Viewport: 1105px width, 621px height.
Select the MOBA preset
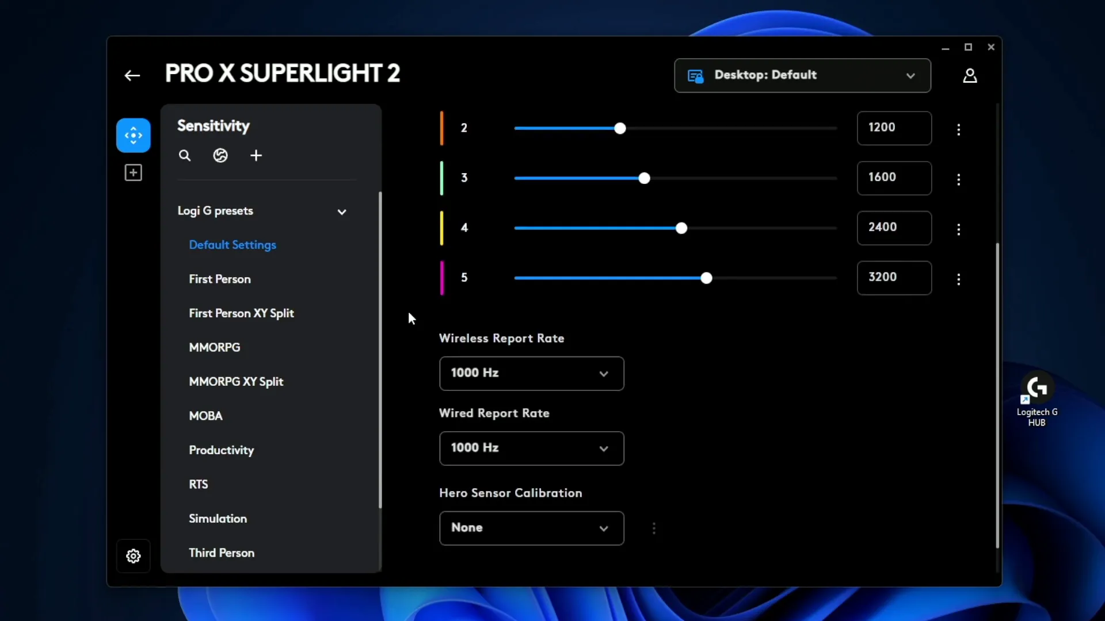[x=205, y=416]
